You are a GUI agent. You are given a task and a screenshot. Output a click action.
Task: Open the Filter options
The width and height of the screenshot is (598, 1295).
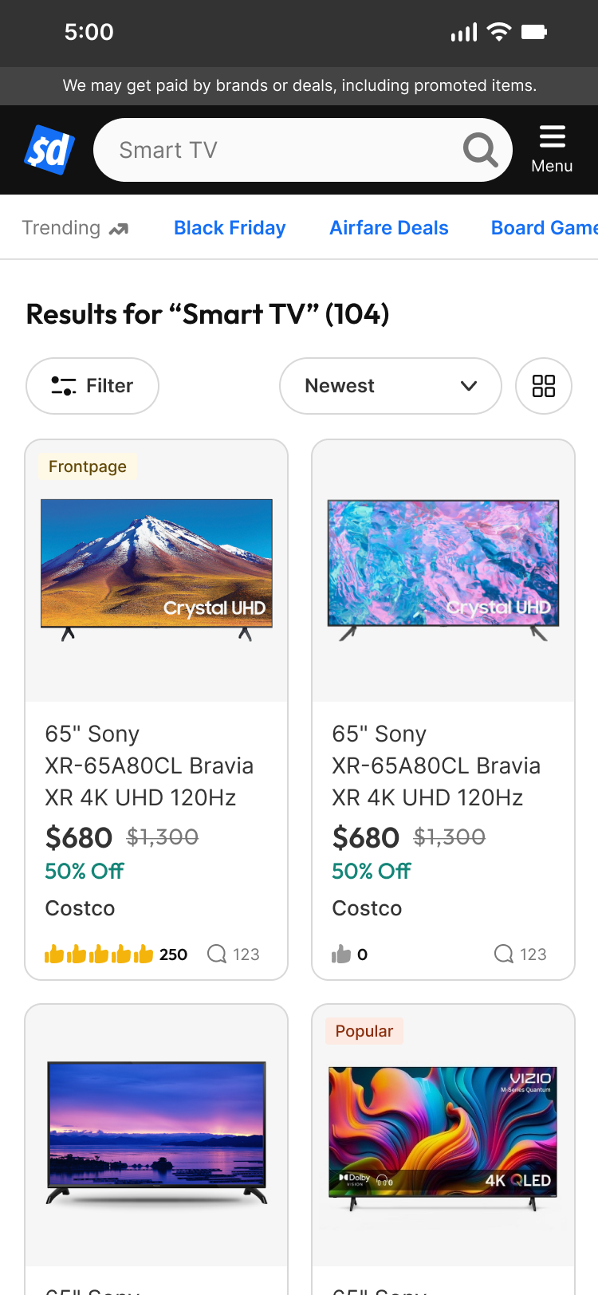click(92, 386)
